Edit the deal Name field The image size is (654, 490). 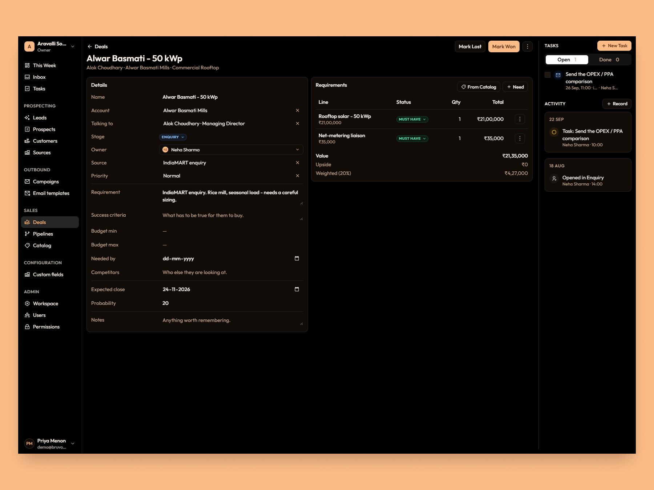pos(231,97)
